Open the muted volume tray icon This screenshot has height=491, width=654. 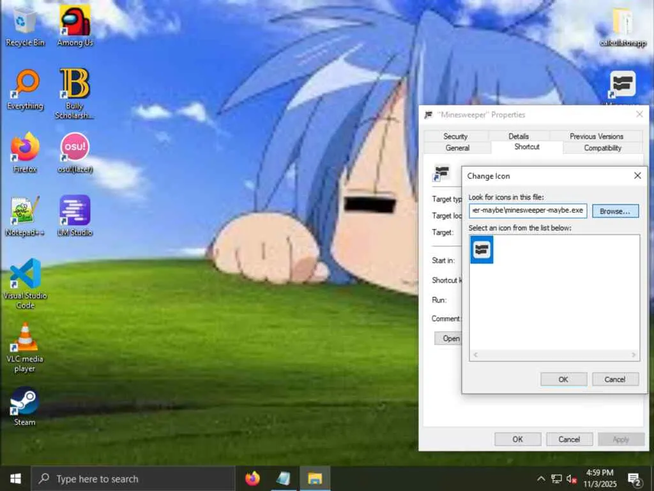coord(572,479)
